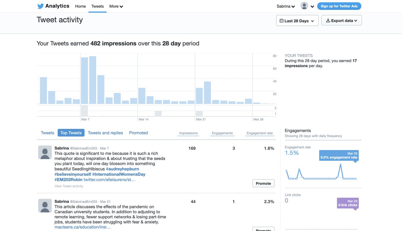Click the 44 impressions value

pos(193,202)
